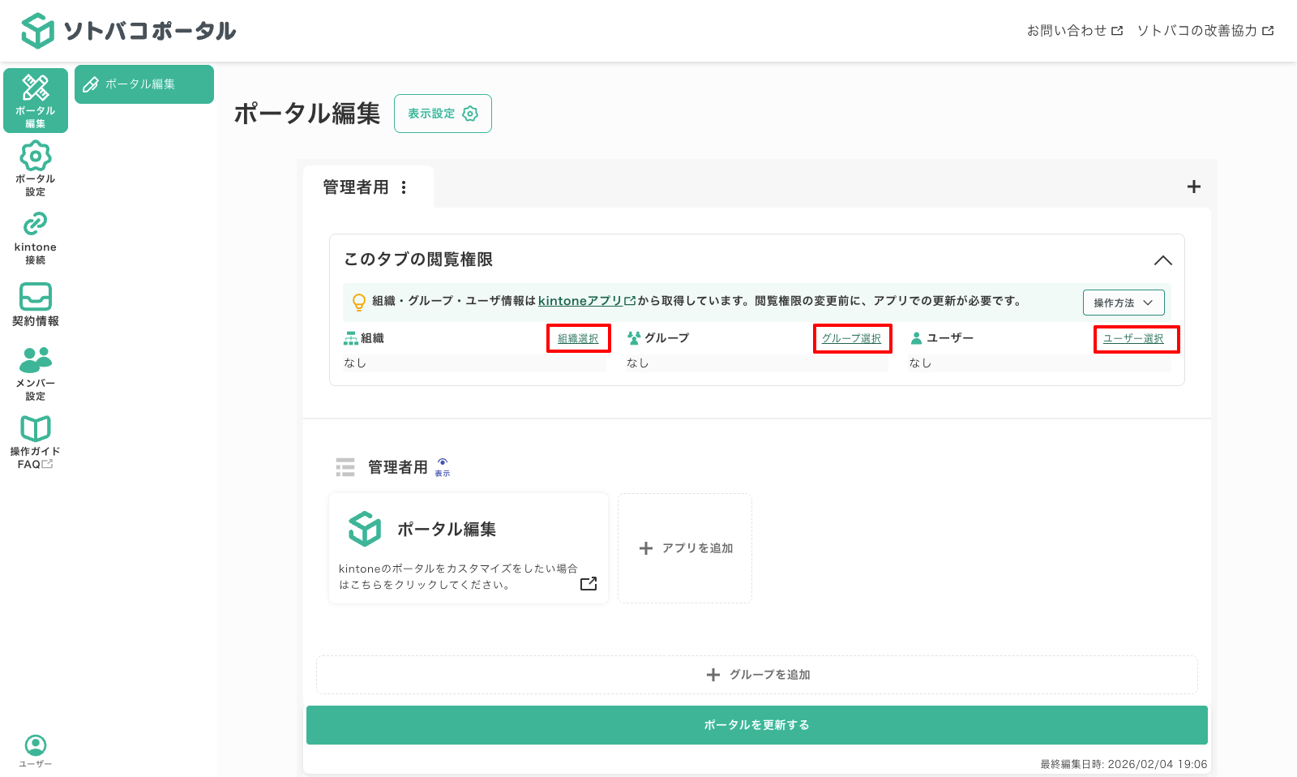Open the ポータル編集 app card
1297x777 pixels.
pos(468,547)
